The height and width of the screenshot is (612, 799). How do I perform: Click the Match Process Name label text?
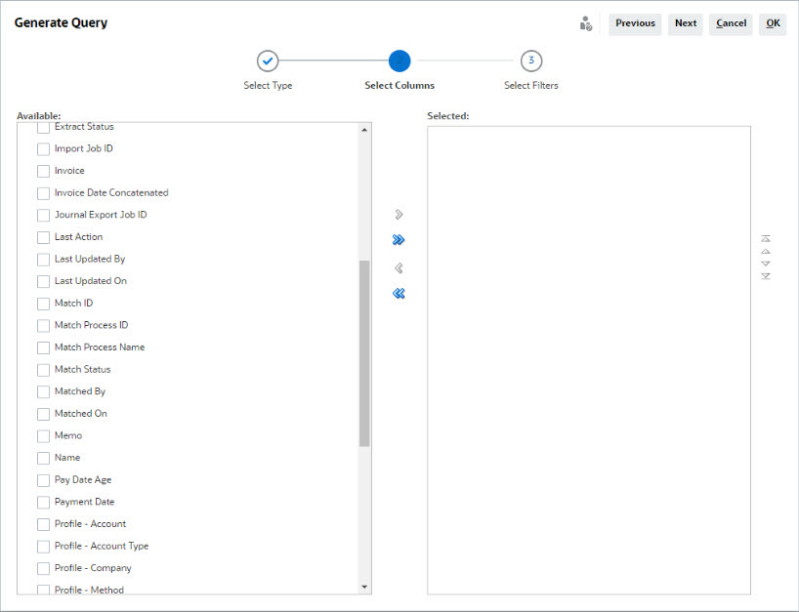point(100,347)
